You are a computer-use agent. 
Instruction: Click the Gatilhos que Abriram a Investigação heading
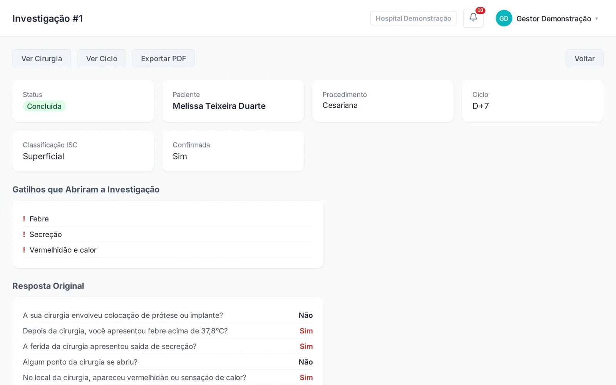86,189
